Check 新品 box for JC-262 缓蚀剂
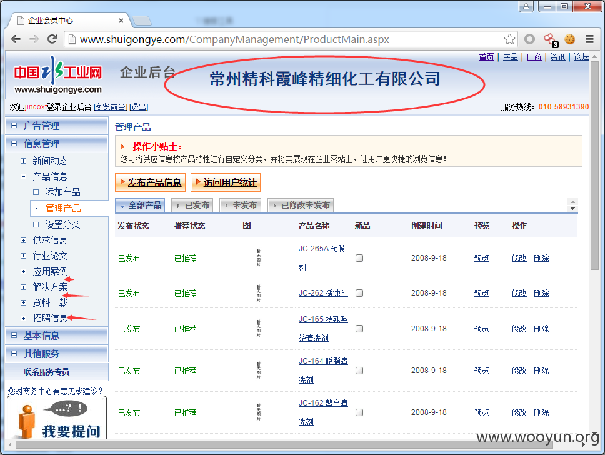This screenshot has height=455, width=605. [359, 293]
